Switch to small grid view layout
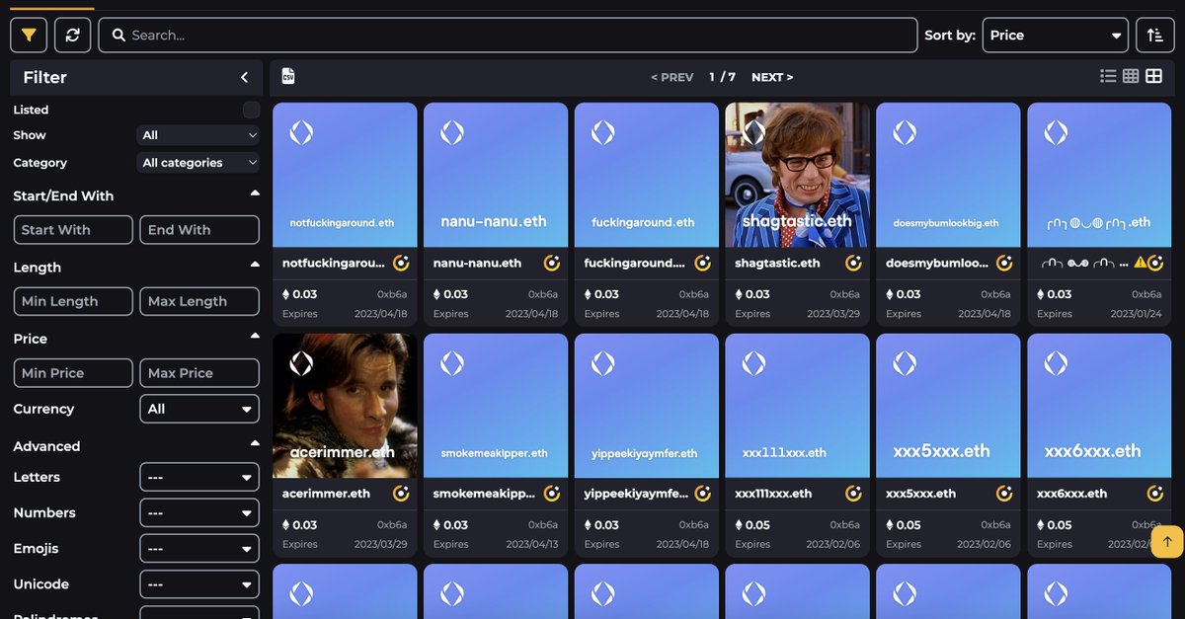The image size is (1185, 619). coord(1131,76)
